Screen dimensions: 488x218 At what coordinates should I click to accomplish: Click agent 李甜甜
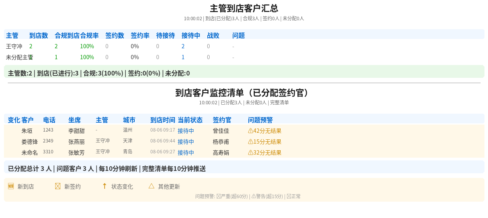pos(77,131)
